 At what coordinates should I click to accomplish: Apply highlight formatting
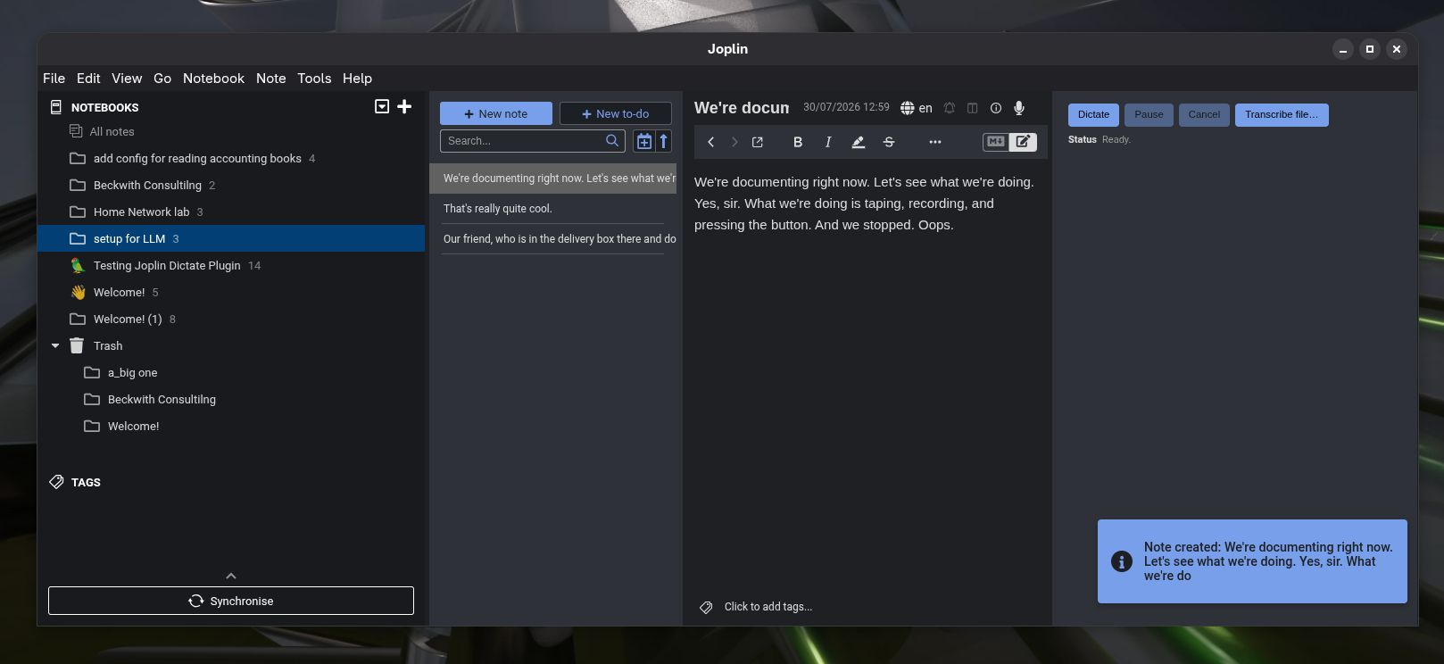click(859, 142)
